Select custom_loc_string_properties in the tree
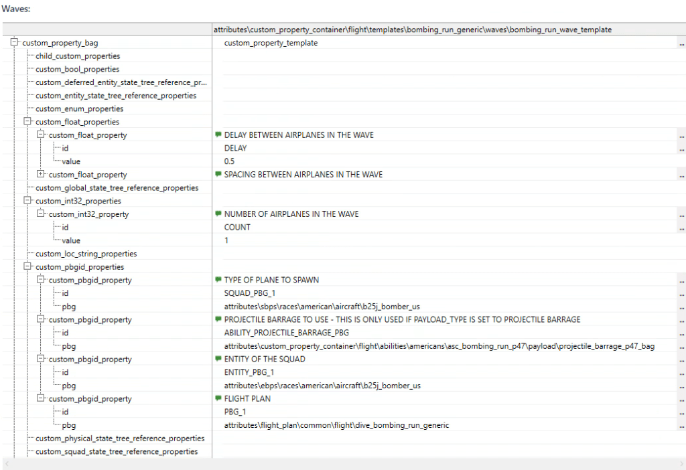Image resolution: width=686 pixels, height=470 pixels. coord(86,254)
